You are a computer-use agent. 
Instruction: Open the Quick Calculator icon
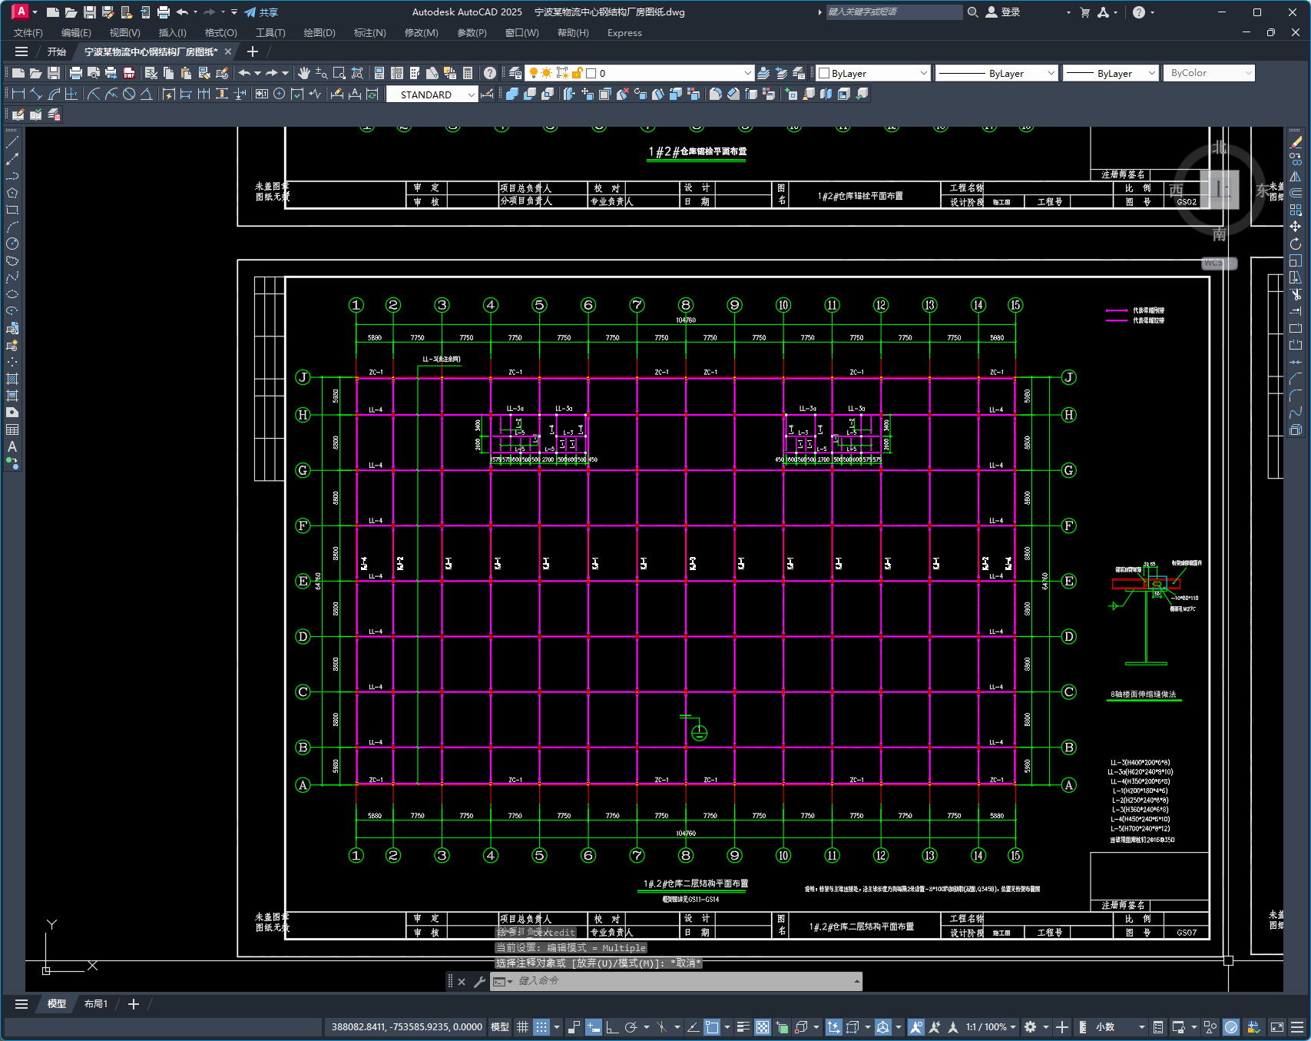click(x=468, y=73)
